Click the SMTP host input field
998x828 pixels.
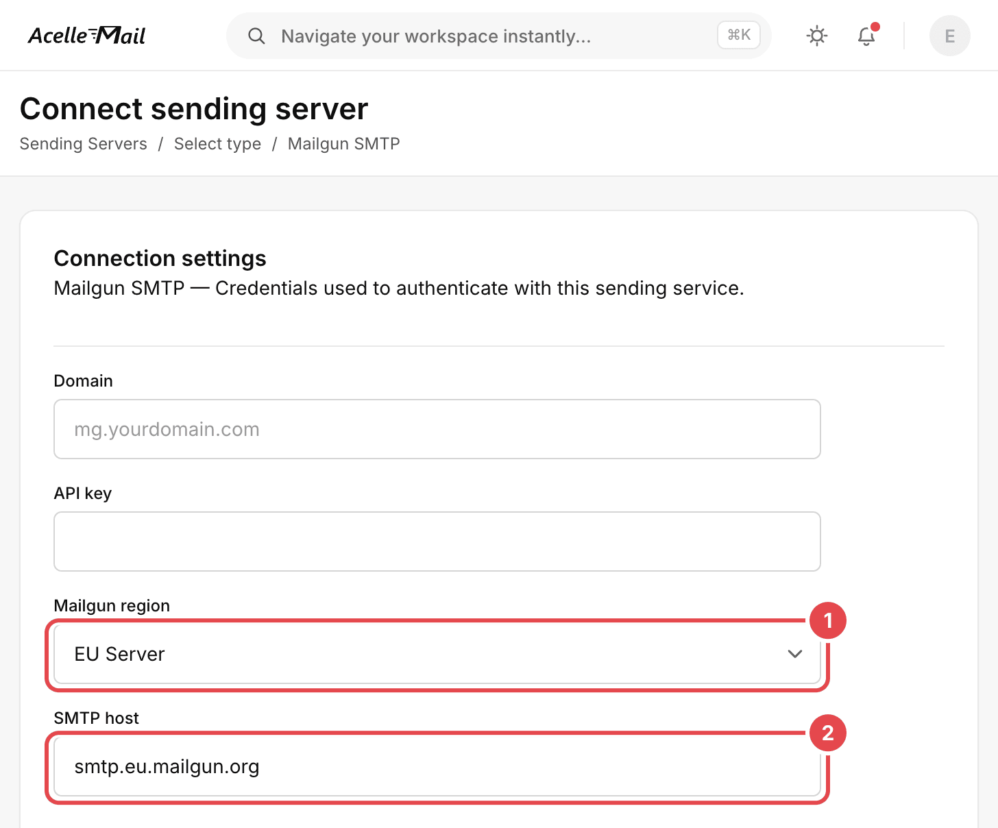click(x=437, y=766)
